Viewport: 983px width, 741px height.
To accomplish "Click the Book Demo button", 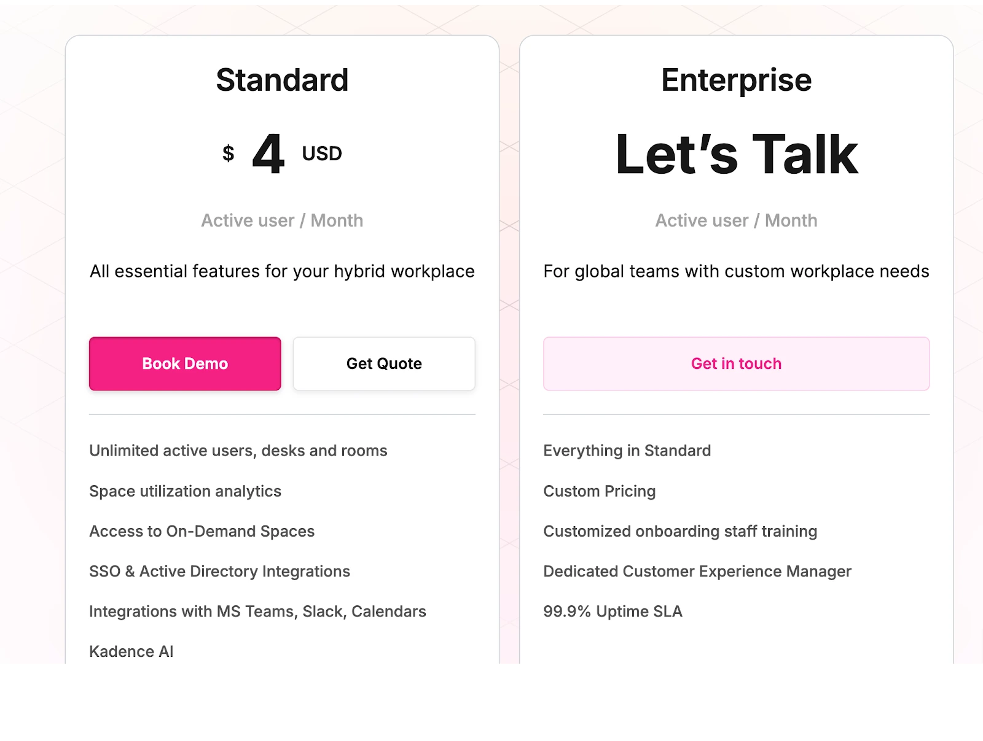I will 184,363.
